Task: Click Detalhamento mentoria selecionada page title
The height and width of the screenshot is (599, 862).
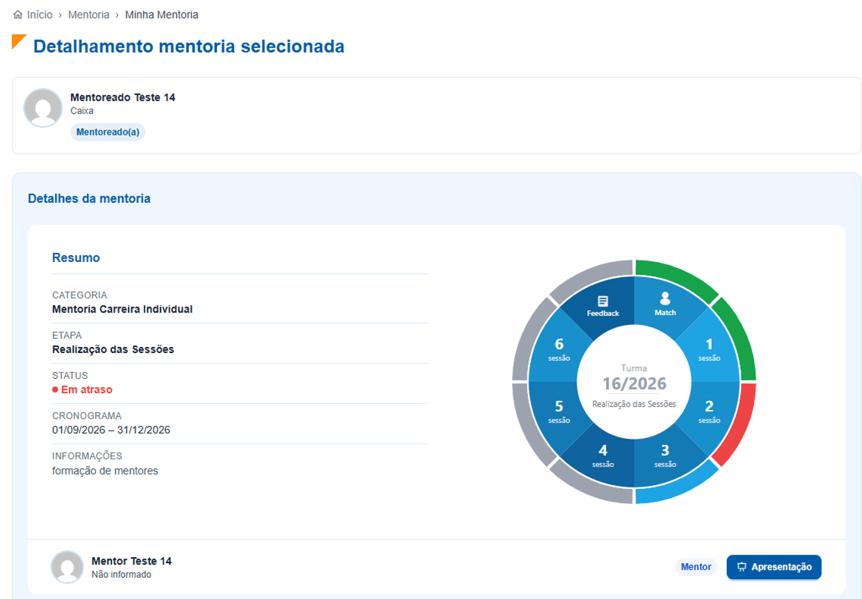Action: click(x=189, y=46)
